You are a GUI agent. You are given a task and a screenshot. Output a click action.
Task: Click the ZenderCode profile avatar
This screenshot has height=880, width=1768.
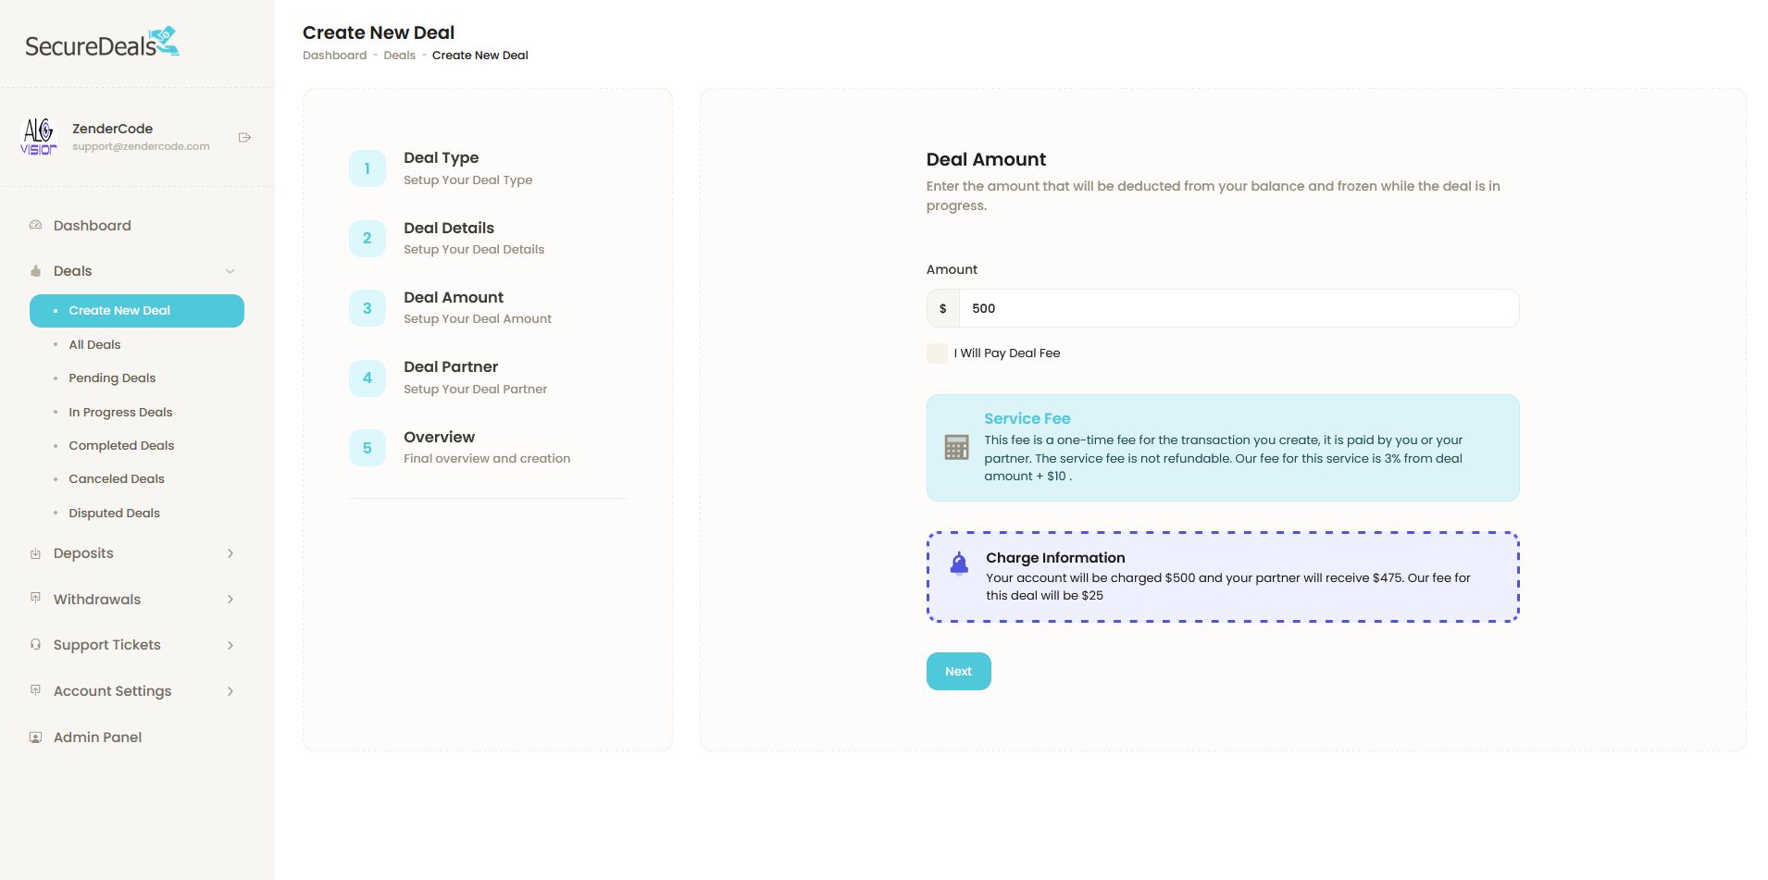(39, 137)
